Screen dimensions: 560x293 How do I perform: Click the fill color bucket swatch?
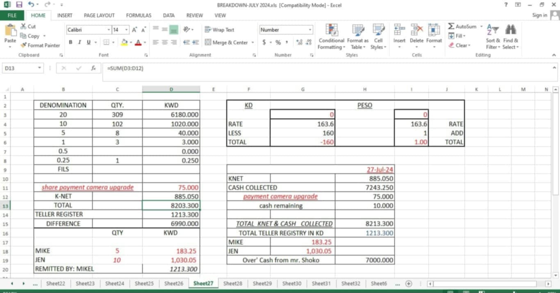125,42
